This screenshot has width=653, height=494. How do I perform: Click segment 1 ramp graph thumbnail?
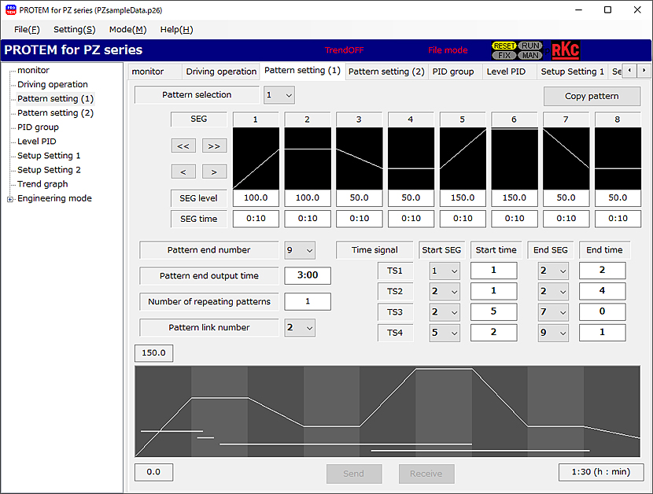click(256, 158)
